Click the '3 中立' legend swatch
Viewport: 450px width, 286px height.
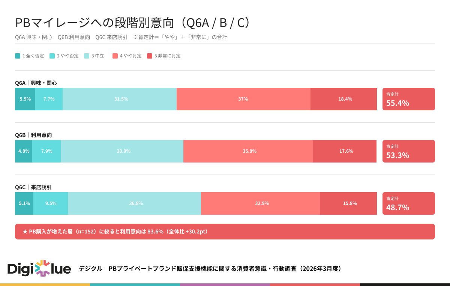point(87,56)
